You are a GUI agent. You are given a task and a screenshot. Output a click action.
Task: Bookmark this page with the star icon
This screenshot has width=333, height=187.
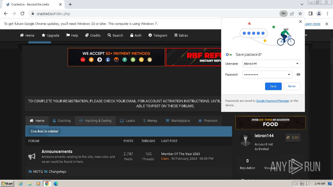tap(300, 14)
